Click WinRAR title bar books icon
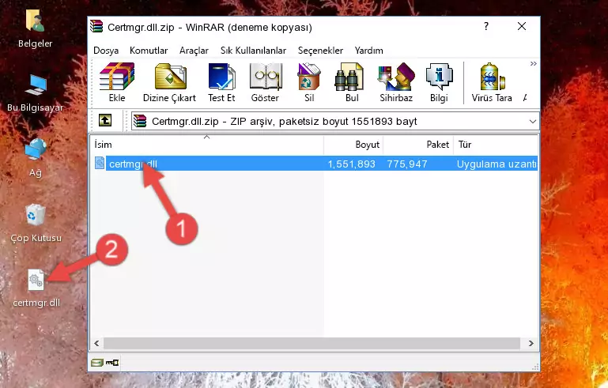The image size is (608, 388). tap(96, 26)
